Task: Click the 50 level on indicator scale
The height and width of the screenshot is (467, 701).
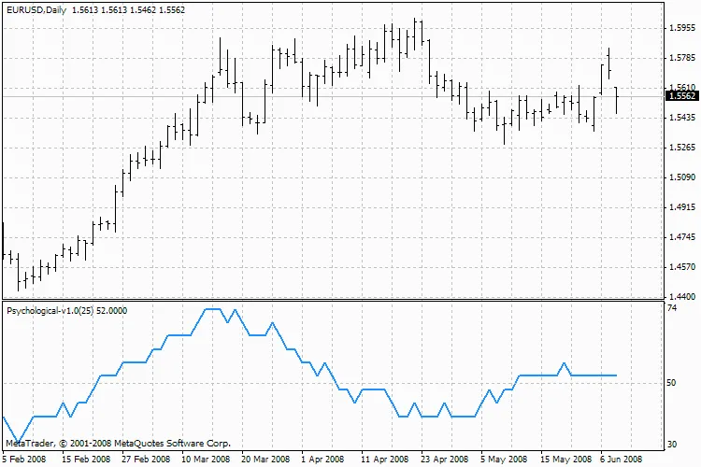Action: [671, 383]
